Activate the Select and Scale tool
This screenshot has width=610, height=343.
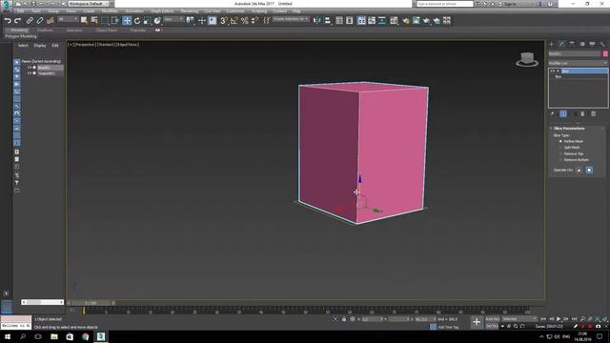click(147, 21)
